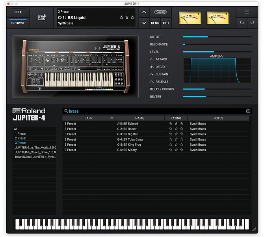The image size is (264, 237).
Task: Click the SUSTAIN envelope icon
Action: point(152,74)
